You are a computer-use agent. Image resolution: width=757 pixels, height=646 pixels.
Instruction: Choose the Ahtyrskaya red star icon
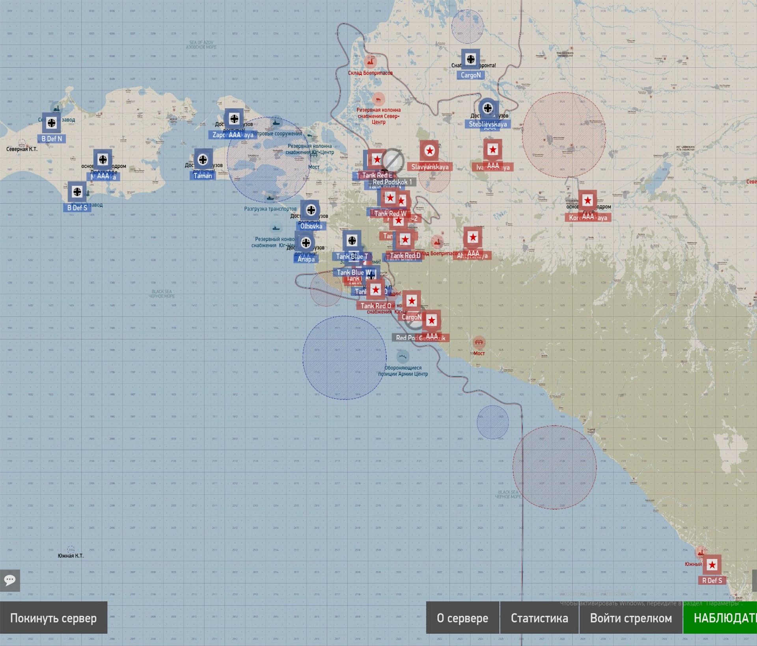[x=473, y=237]
